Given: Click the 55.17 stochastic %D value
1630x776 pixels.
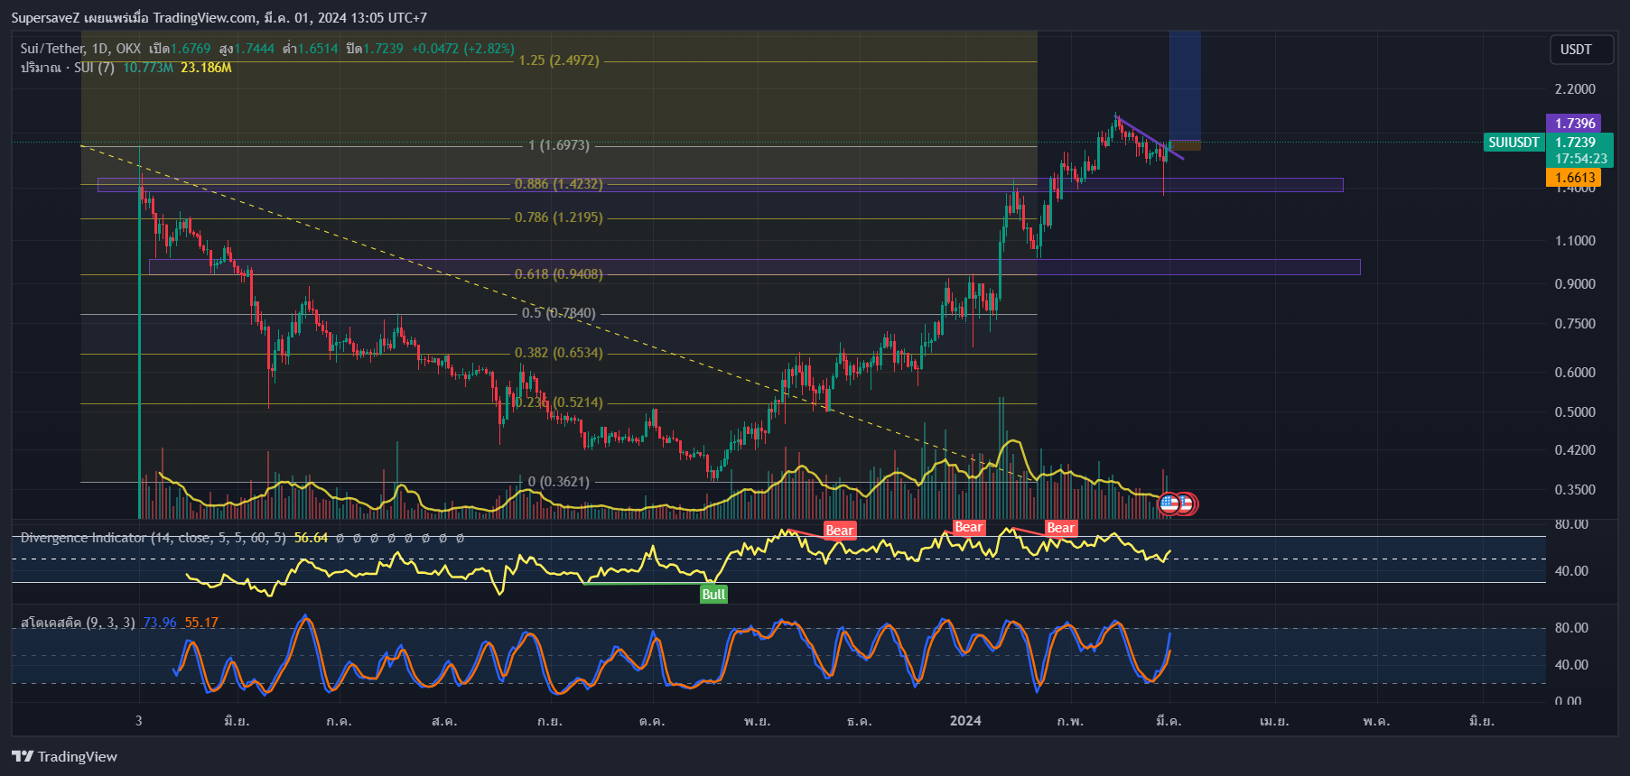Looking at the screenshot, I should coord(201,623).
